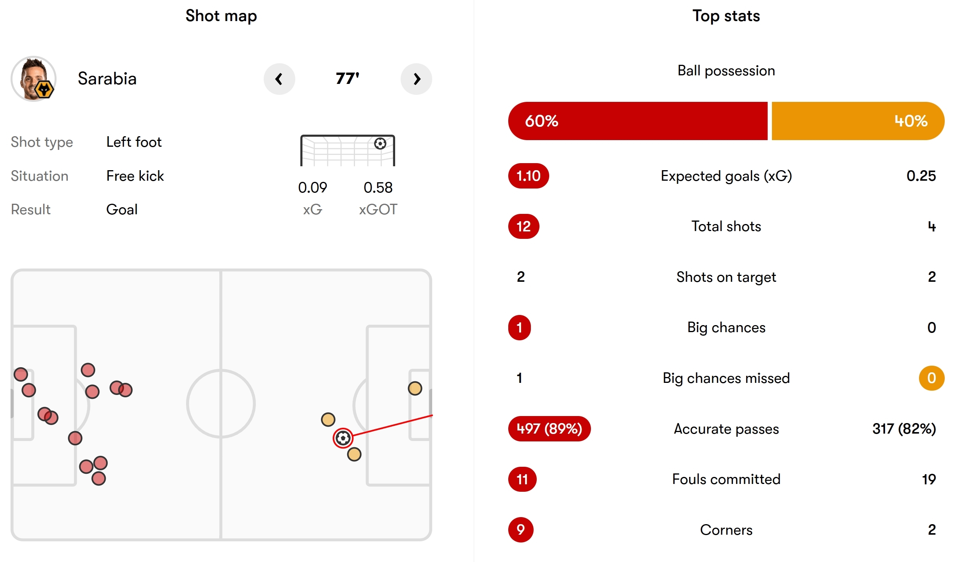Select the yellow shot marker above the goal marker
Image resolution: width=958 pixels, height=562 pixels.
(x=328, y=420)
